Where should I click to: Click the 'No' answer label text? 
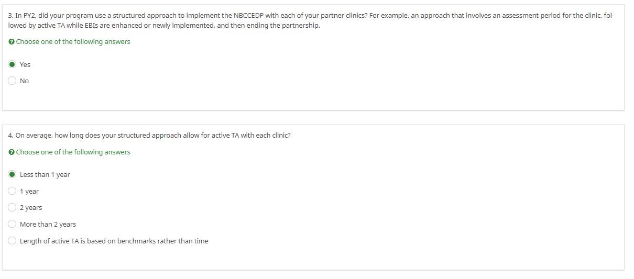[24, 81]
